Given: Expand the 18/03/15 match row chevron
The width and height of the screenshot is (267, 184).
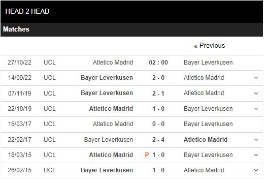Looking at the screenshot, I should pos(256,155).
